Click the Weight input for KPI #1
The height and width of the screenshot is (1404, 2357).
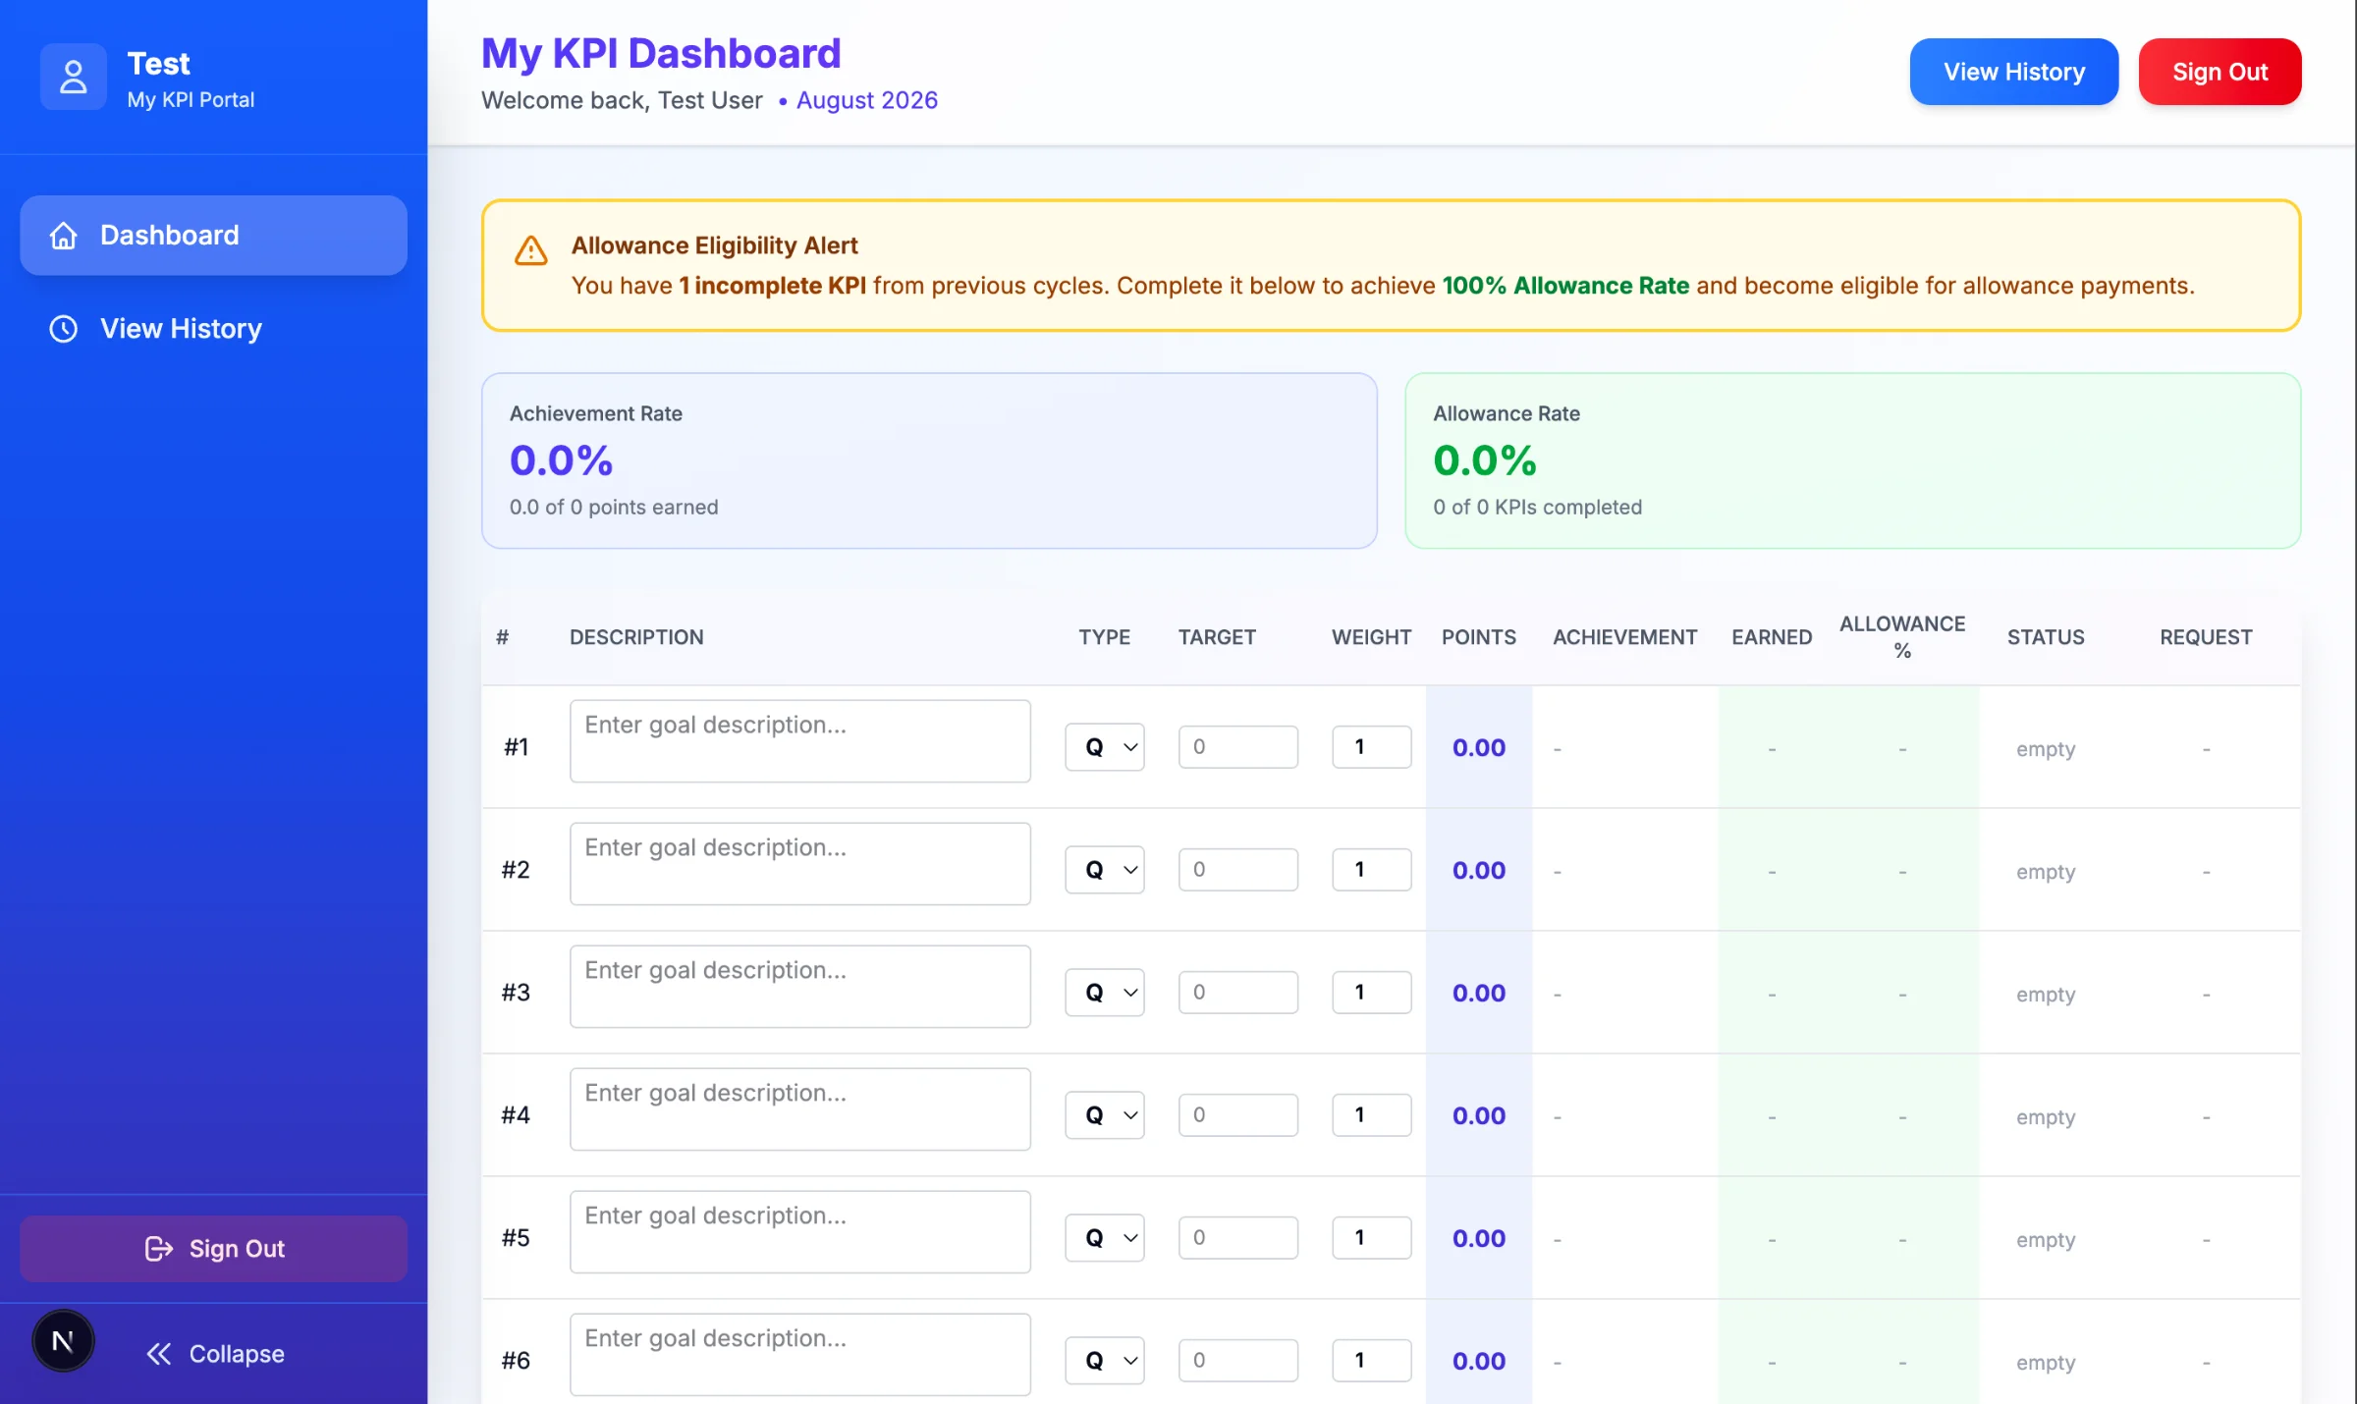pos(1372,747)
